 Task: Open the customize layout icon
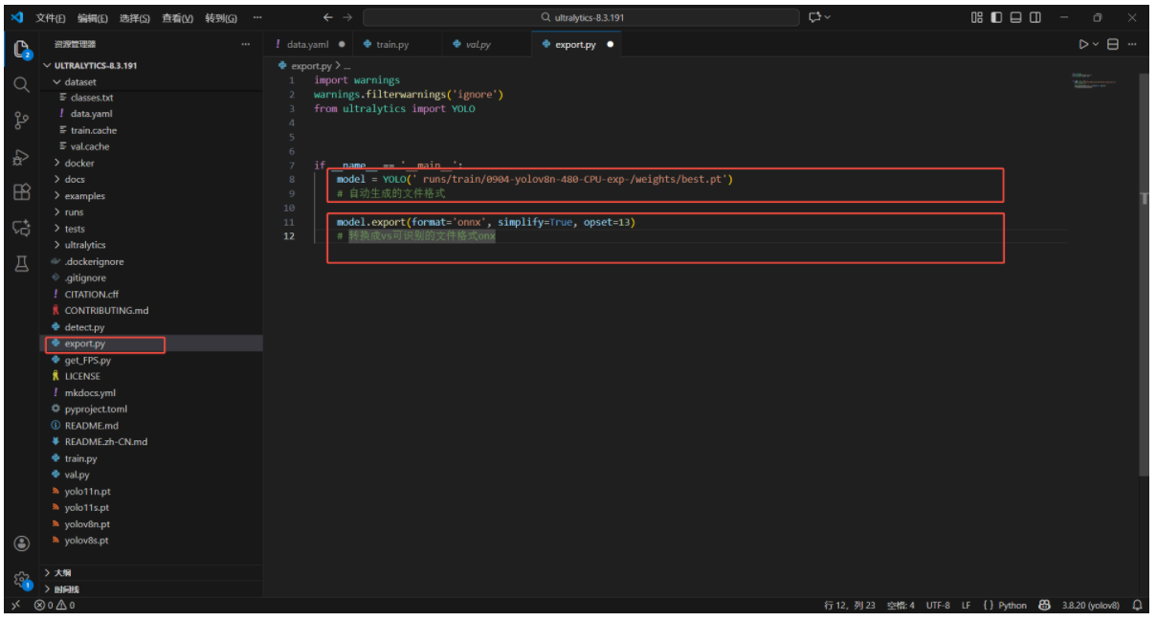point(977,17)
